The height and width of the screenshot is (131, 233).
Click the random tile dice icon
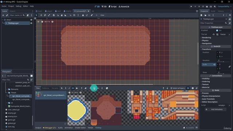point(107,88)
